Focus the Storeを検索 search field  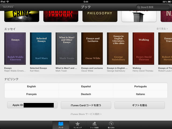click(153, 7)
